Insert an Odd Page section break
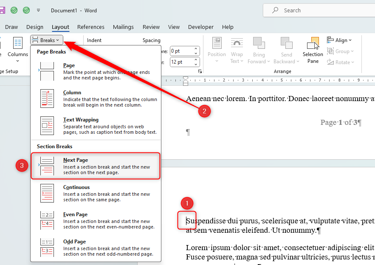Viewport: 375px width, 265px height. click(96, 248)
